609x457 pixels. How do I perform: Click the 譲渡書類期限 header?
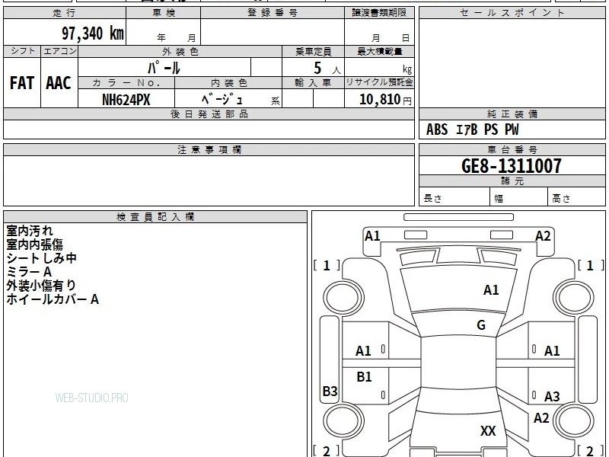[379, 13]
